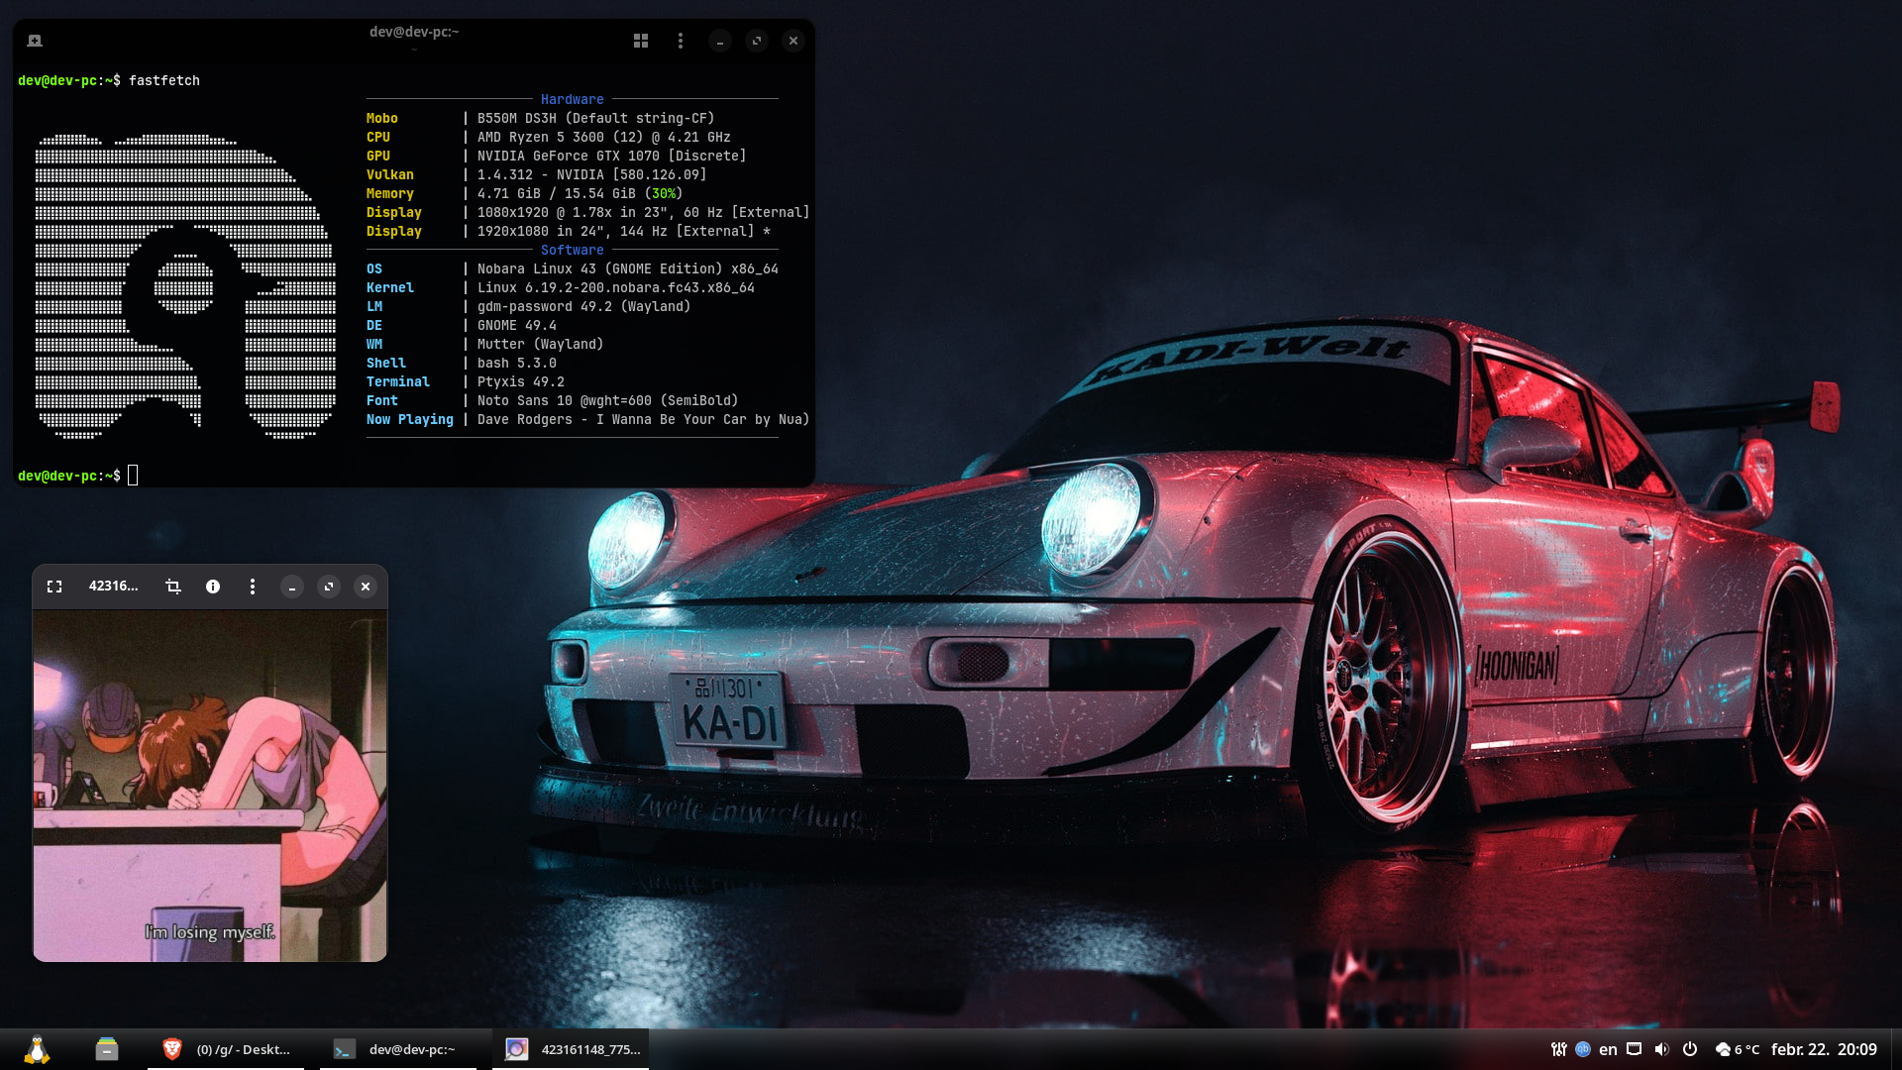Show the terminal tab overview grid
Image resolution: width=1902 pixels, height=1070 pixels.
pos(641,41)
